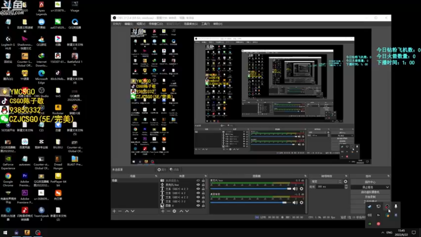The width and height of the screenshot is (421, 237).
Task: Launch Google Chrome from the desktop
Action: (x=8, y=180)
